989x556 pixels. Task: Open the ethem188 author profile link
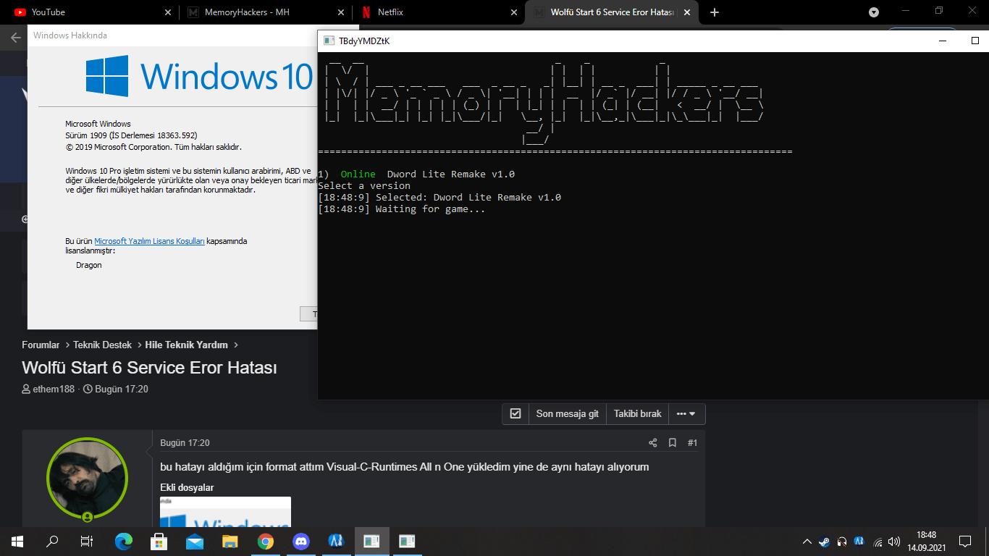[54, 389]
